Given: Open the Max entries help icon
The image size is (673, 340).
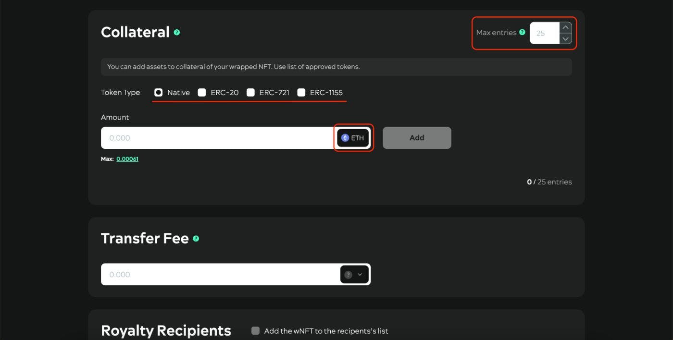Looking at the screenshot, I should [522, 33].
